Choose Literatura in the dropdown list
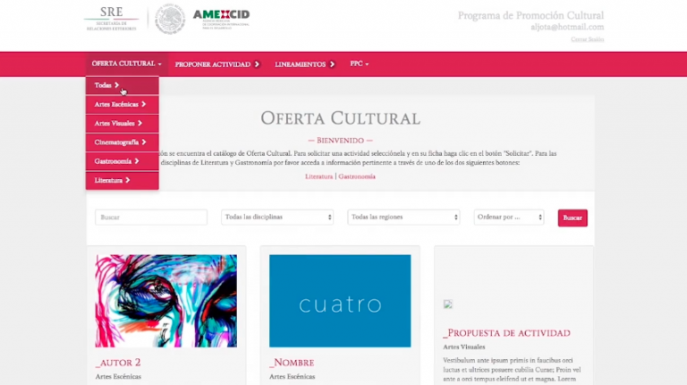The height and width of the screenshot is (385, 687). (x=112, y=180)
